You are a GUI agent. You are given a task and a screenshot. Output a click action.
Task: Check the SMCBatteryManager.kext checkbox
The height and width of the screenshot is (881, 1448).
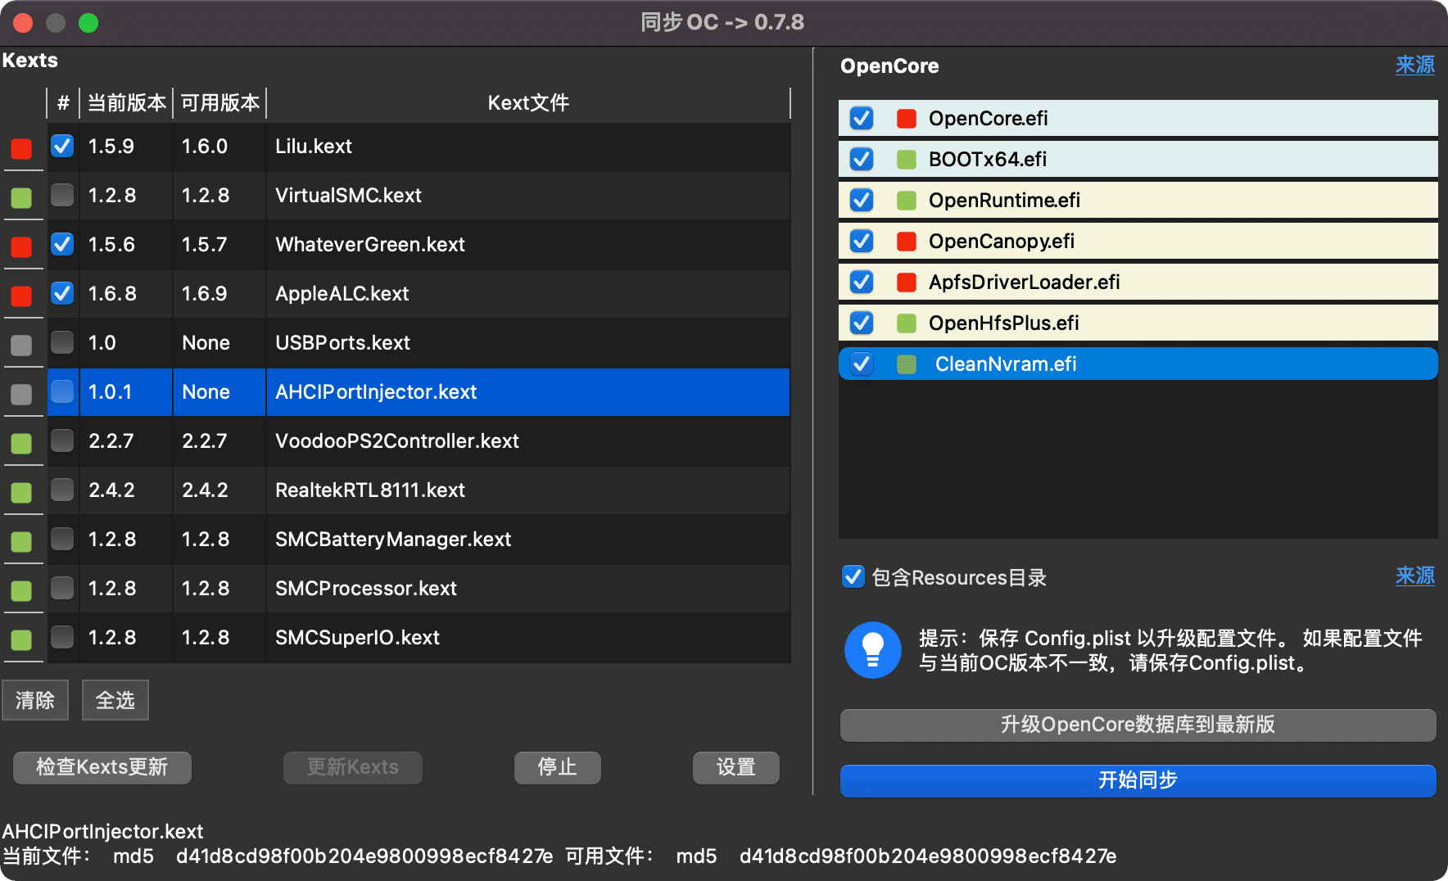[x=62, y=539]
